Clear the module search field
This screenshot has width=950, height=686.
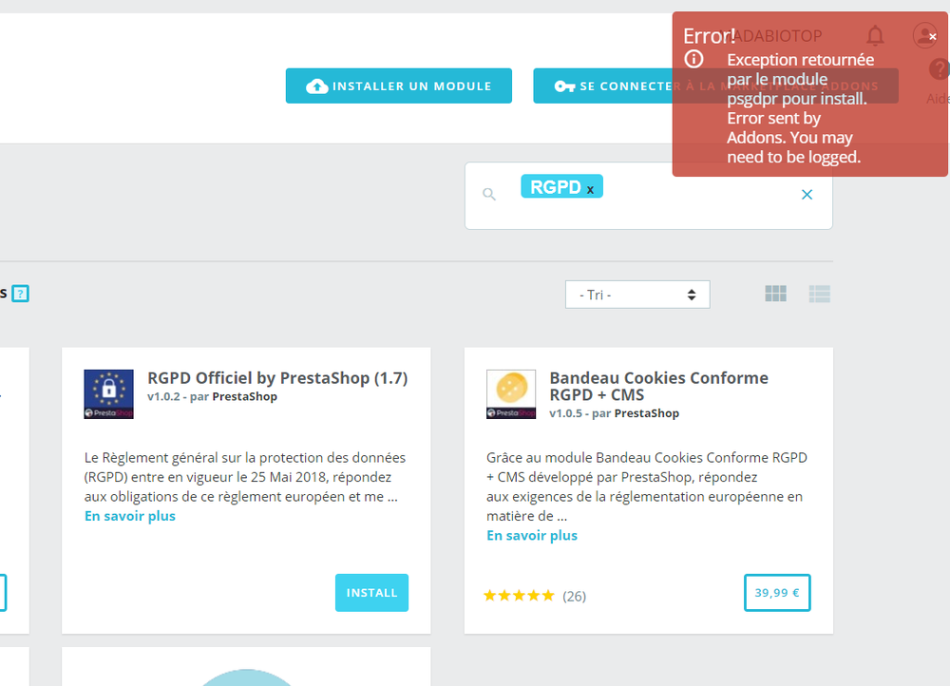(807, 195)
